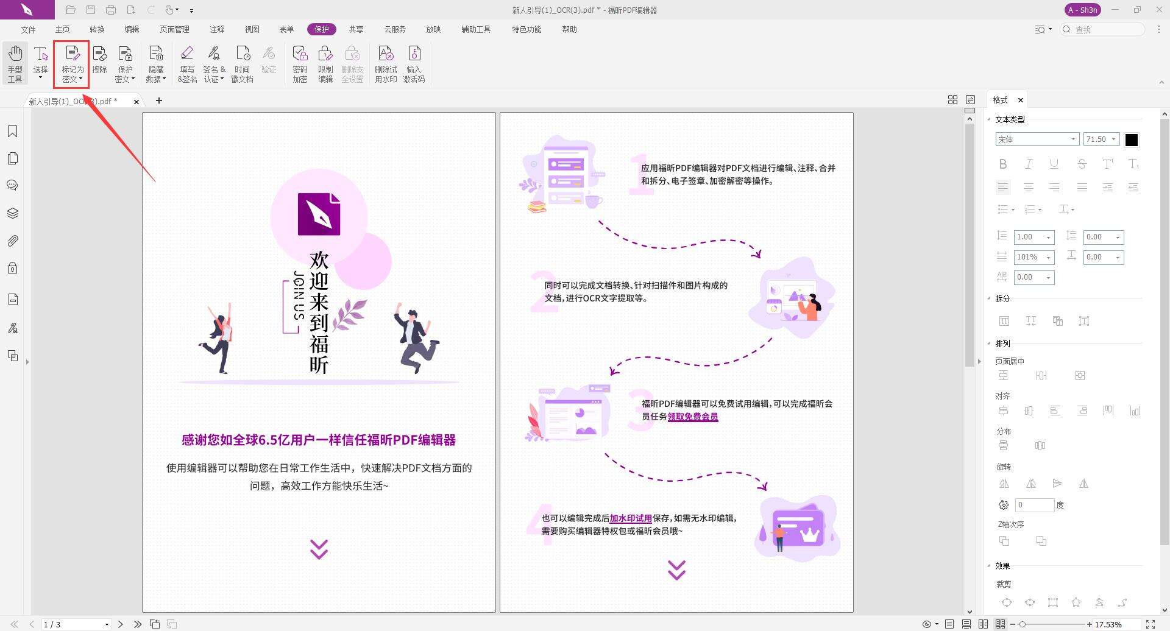The image size is (1170, 631).
Task: Click the A - Sh3n account button
Action: (1082, 10)
